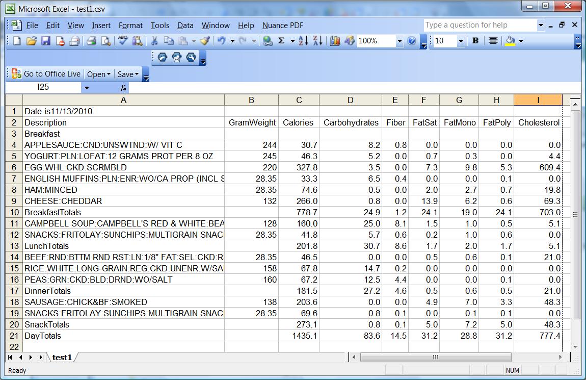The width and height of the screenshot is (586, 380).
Task: Select column C header
Action: pos(299,100)
